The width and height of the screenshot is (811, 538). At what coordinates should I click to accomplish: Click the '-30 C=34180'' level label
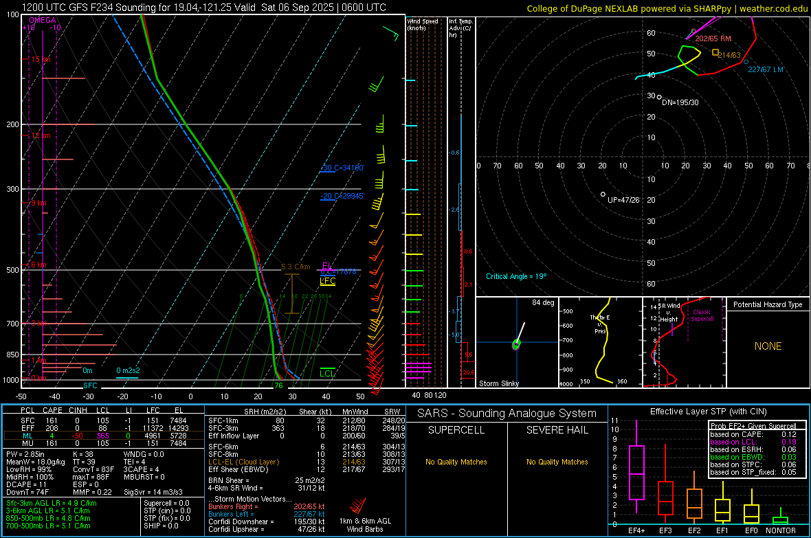[x=343, y=168]
